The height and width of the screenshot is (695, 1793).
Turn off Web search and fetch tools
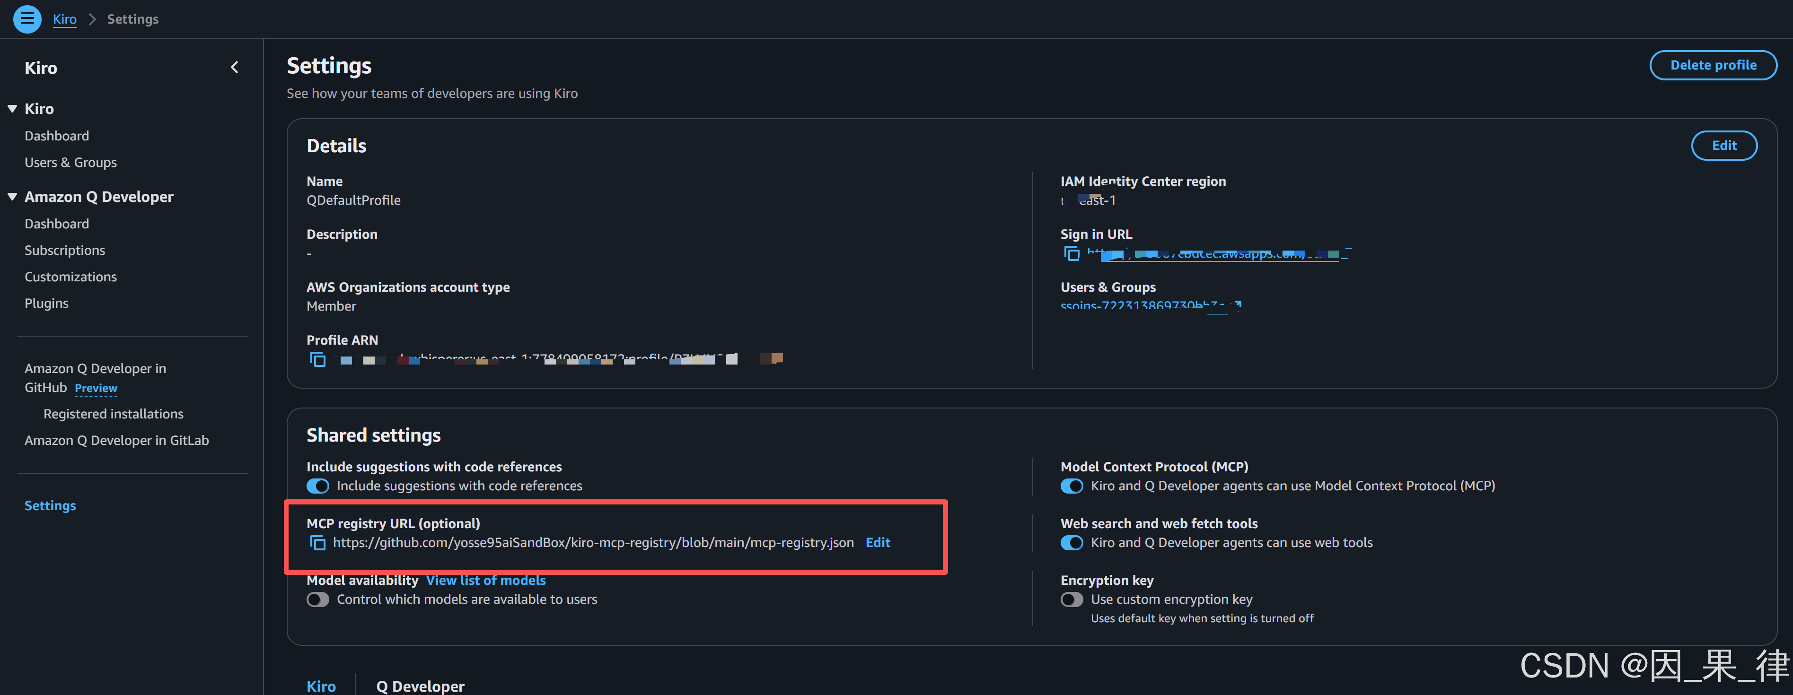pyautogui.click(x=1071, y=543)
